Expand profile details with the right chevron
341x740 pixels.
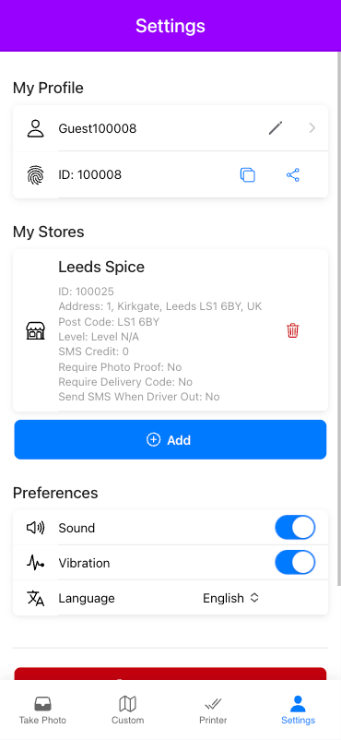point(312,128)
